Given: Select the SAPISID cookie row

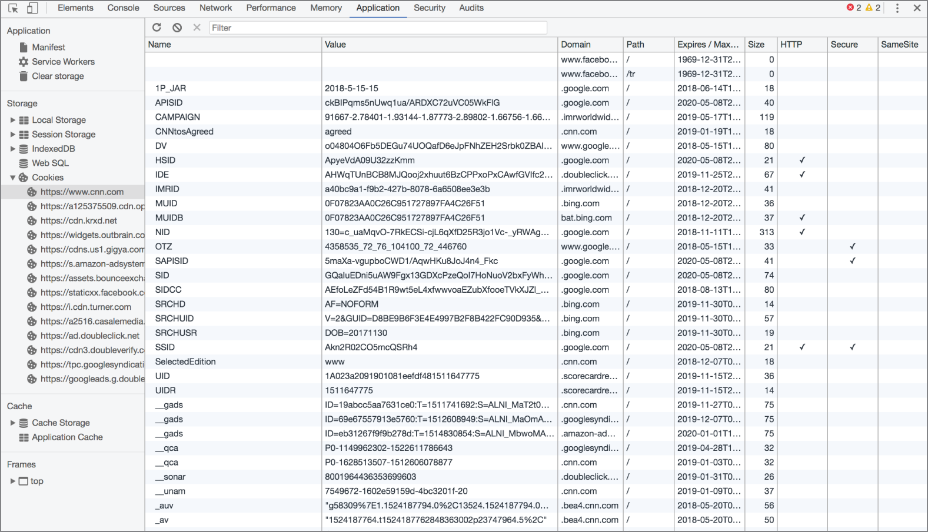Looking at the screenshot, I should click(x=535, y=261).
